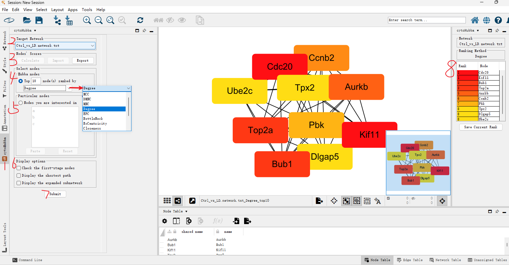Click the Export Network icon below the canvas

pyautogui.click(x=319, y=201)
